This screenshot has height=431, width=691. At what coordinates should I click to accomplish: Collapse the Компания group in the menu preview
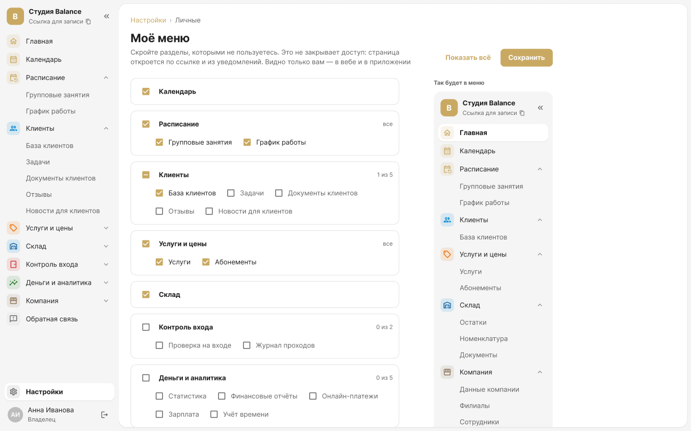(540, 372)
